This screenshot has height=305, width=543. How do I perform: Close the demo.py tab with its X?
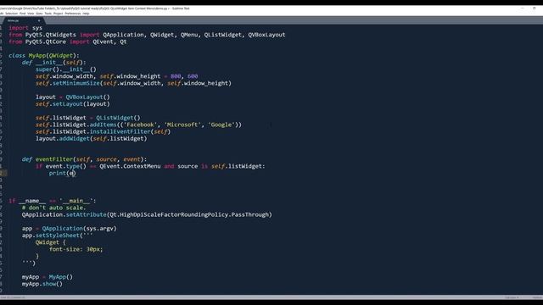(x=39, y=20)
